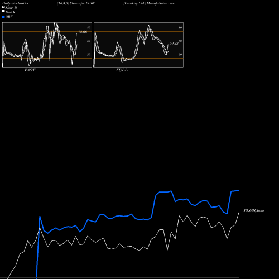The width and height of the screenshot is (279, 279).
Task: Click the blue OBV legend swatch
Action: click(3, 17)
